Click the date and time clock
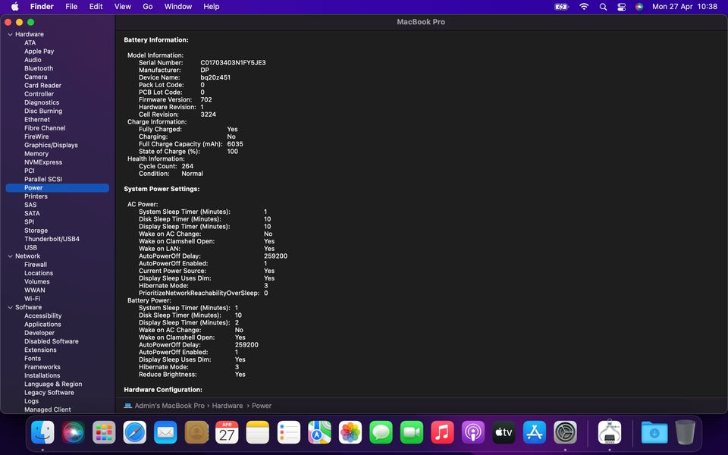Viewport: 728px width, 455px height. (685, 7)
